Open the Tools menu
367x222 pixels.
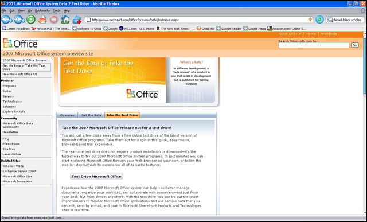pyautogui.click(x=57, y=11)
